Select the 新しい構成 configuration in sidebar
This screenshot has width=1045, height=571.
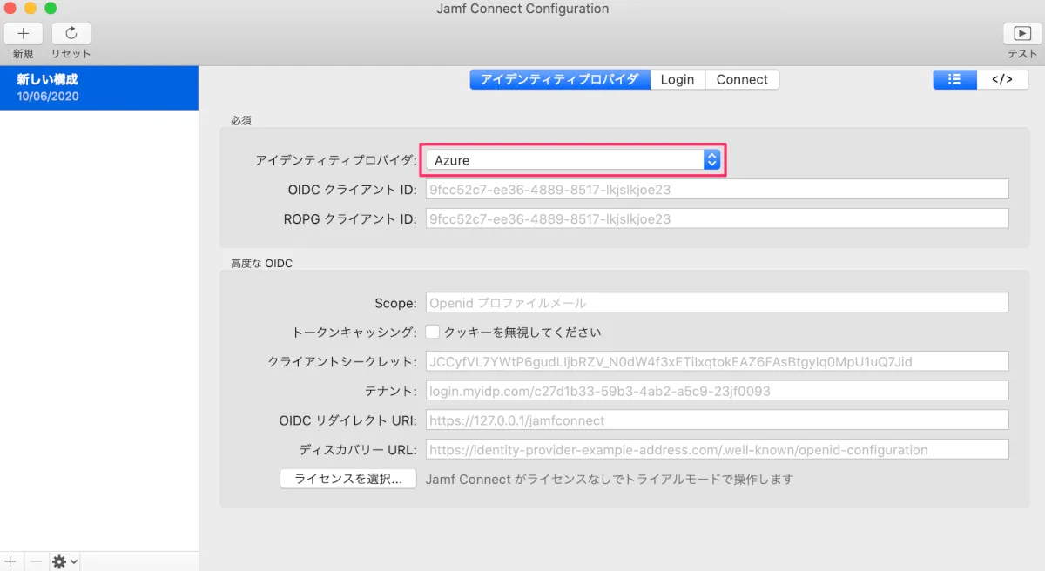(x=99, y=87)
